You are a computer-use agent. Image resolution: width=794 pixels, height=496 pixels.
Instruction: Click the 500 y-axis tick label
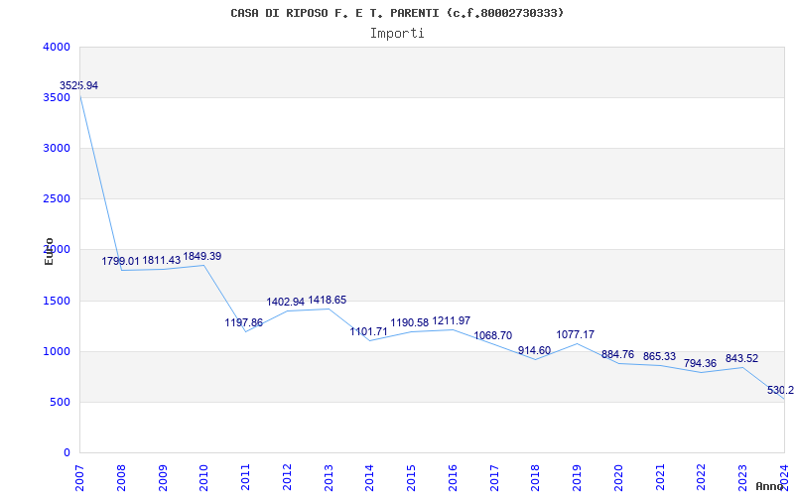pos(61,403)
